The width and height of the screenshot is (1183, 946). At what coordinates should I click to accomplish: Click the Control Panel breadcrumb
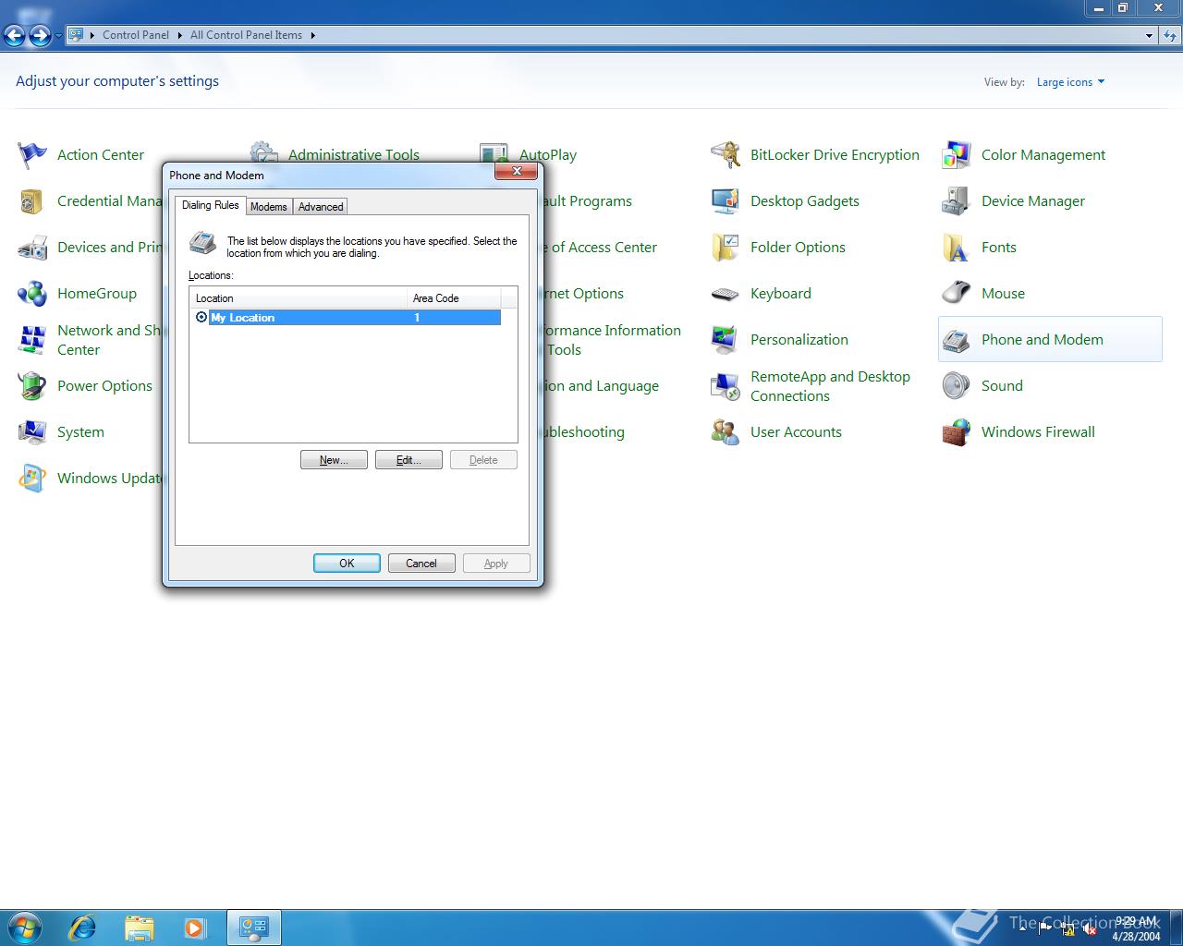click(136, 35)
